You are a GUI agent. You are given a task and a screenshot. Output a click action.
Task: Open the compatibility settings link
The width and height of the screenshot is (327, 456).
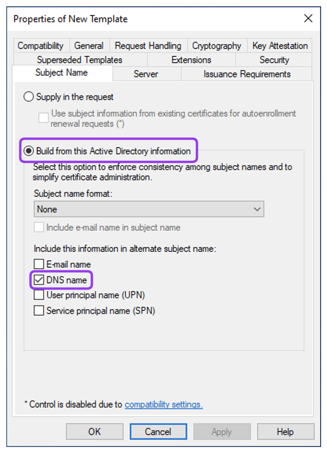pyautogui.click(x=164, y=404)
